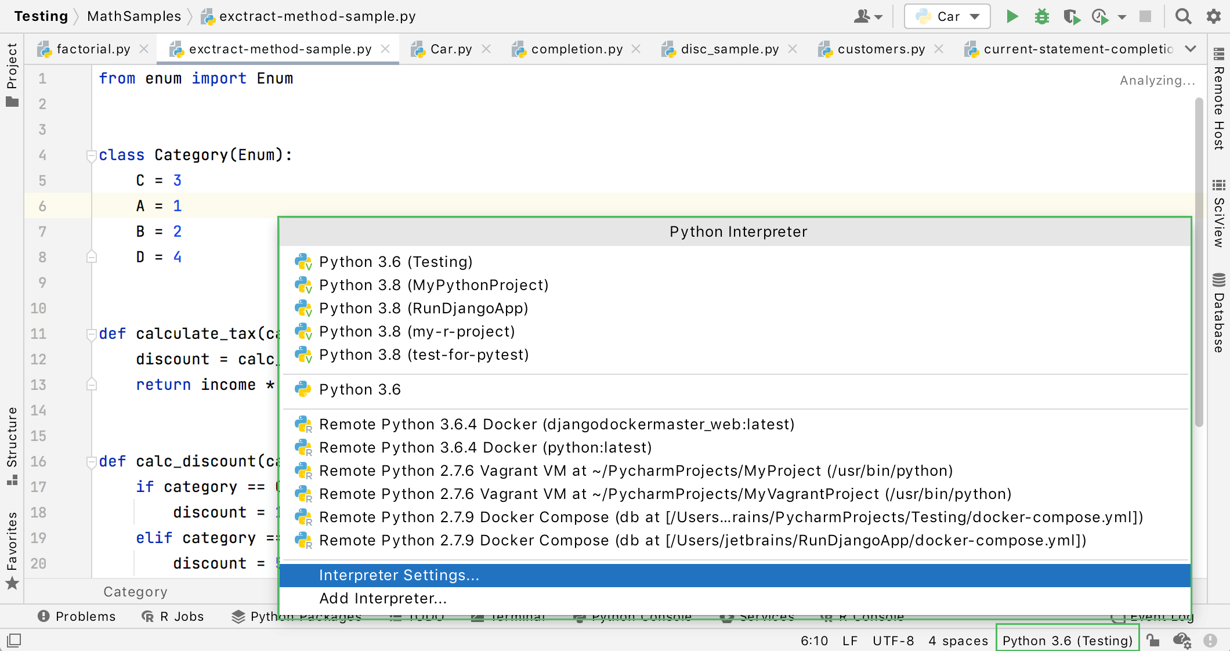Switch to factorial.py editor tab
The height and width of the screenshot is (651, 1230).
(x=91, y=46)
